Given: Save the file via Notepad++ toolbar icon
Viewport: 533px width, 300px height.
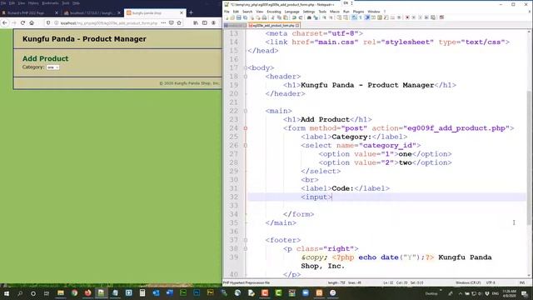Looking at the screenshot, I should tap(239, 17).
